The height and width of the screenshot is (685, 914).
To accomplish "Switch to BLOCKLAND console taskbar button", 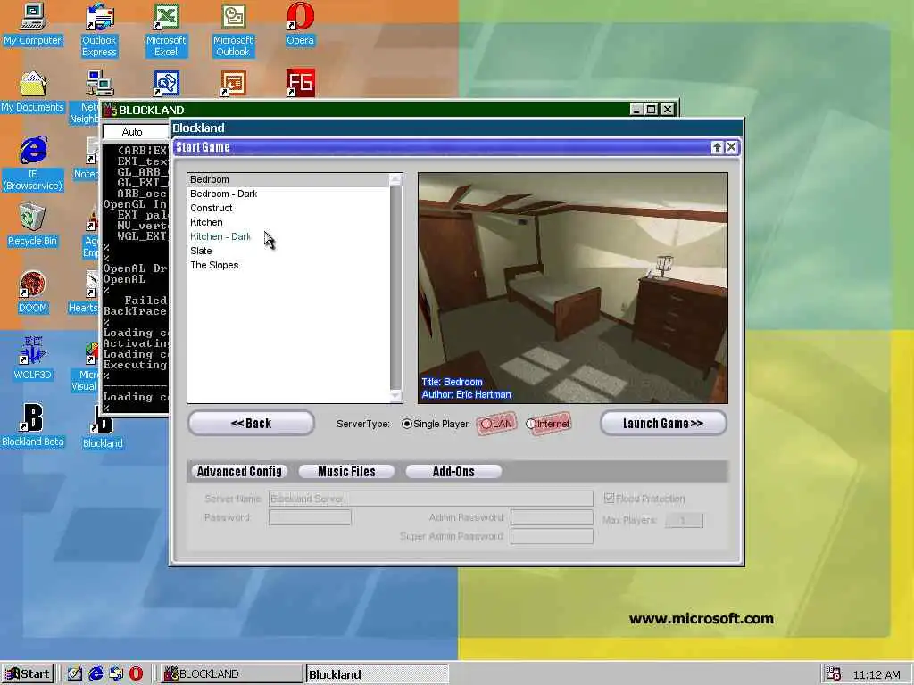I will (231, 674).
